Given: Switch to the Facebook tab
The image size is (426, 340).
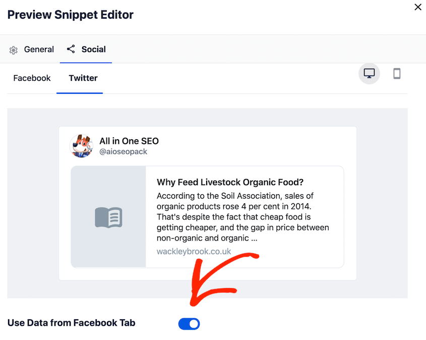Looking at the screenshot, I should pyautogui.click(x=32, y=78).
